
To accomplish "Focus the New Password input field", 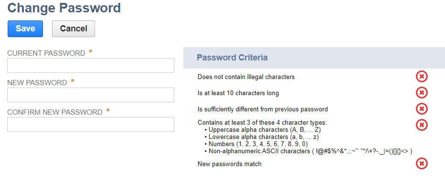I will (x=91, y=95).
